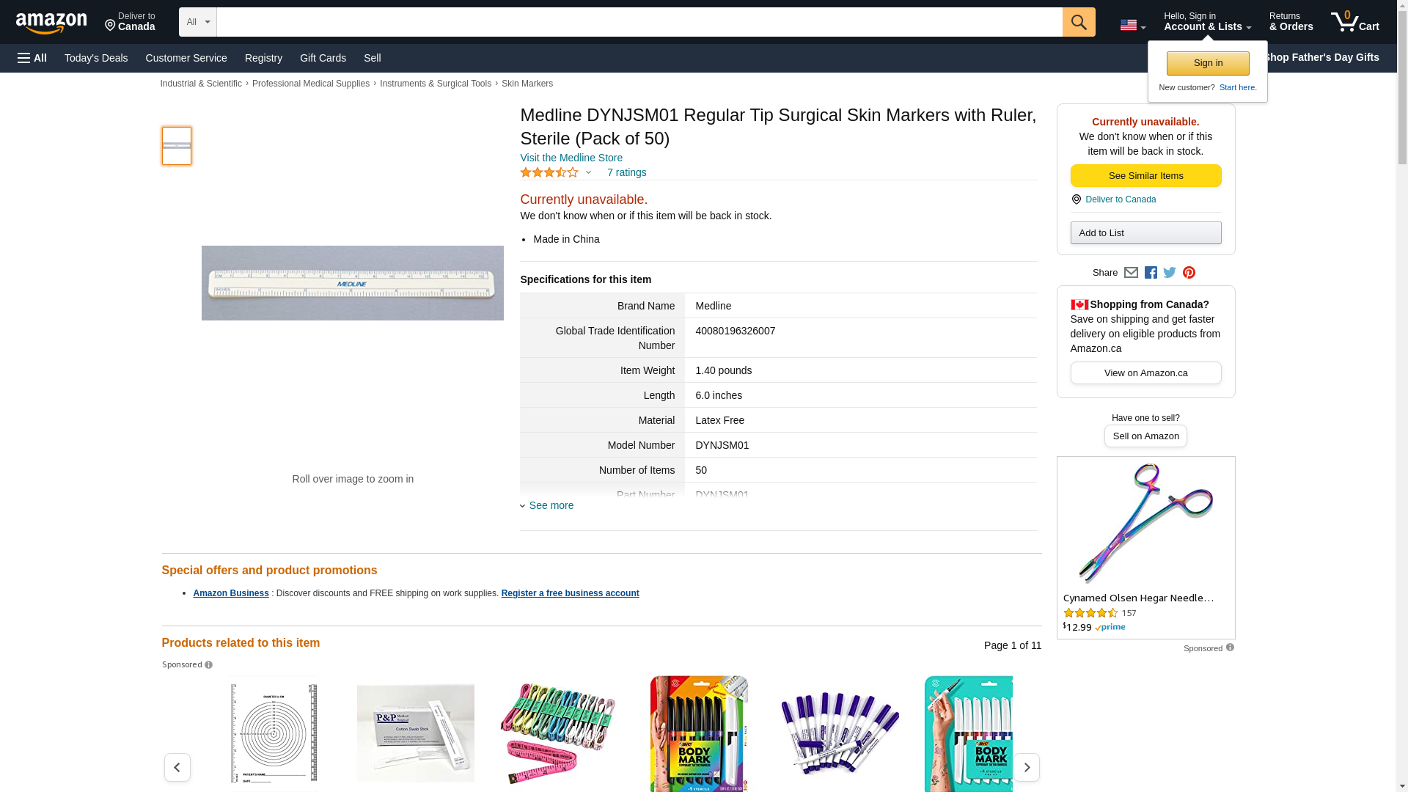Image resolution: width=1408 pixels, height=792 pixels.
Task: Share product via email icon
Action: (x=1131, y=273)
